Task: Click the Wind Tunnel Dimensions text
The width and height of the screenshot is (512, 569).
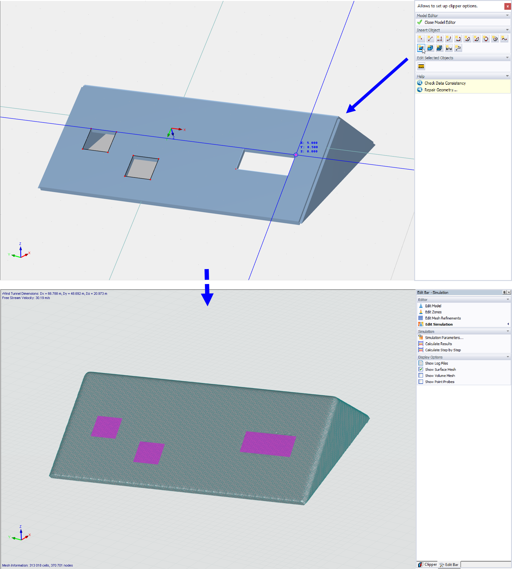Action: tap(55, 294)
